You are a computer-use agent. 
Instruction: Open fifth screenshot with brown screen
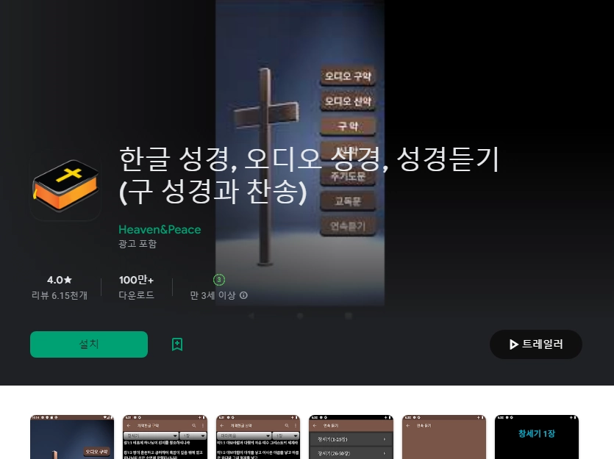pyautogui.click(x=444, y=437)
